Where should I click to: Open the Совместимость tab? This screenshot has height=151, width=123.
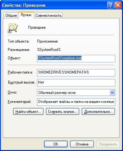point(48,15)
